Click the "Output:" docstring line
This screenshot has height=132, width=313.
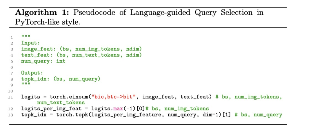coord(32,73)
